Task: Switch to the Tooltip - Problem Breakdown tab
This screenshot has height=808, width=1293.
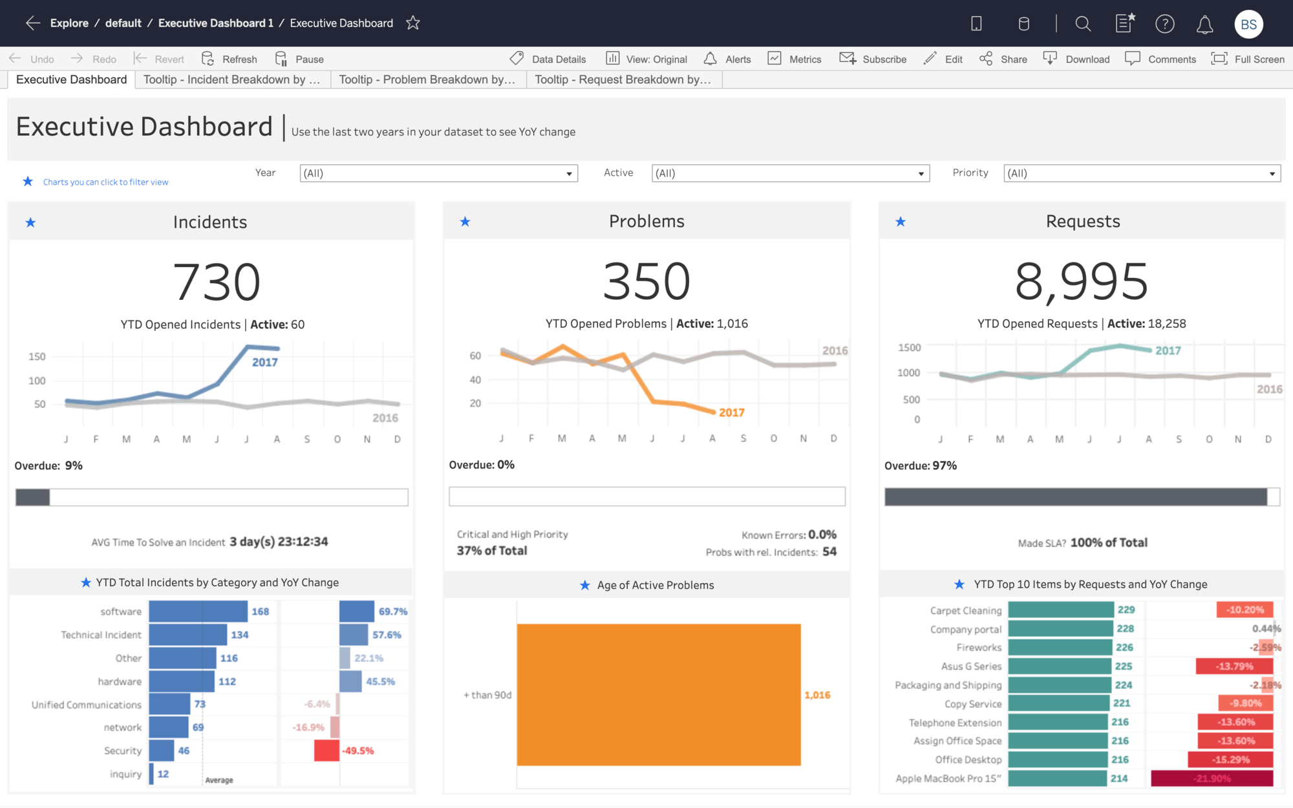Action: coord(426,80)
